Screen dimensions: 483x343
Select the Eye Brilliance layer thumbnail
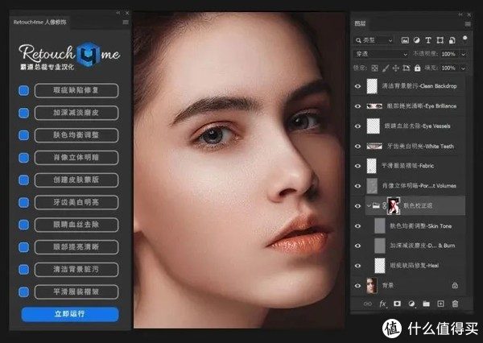[x=373, y=105]
